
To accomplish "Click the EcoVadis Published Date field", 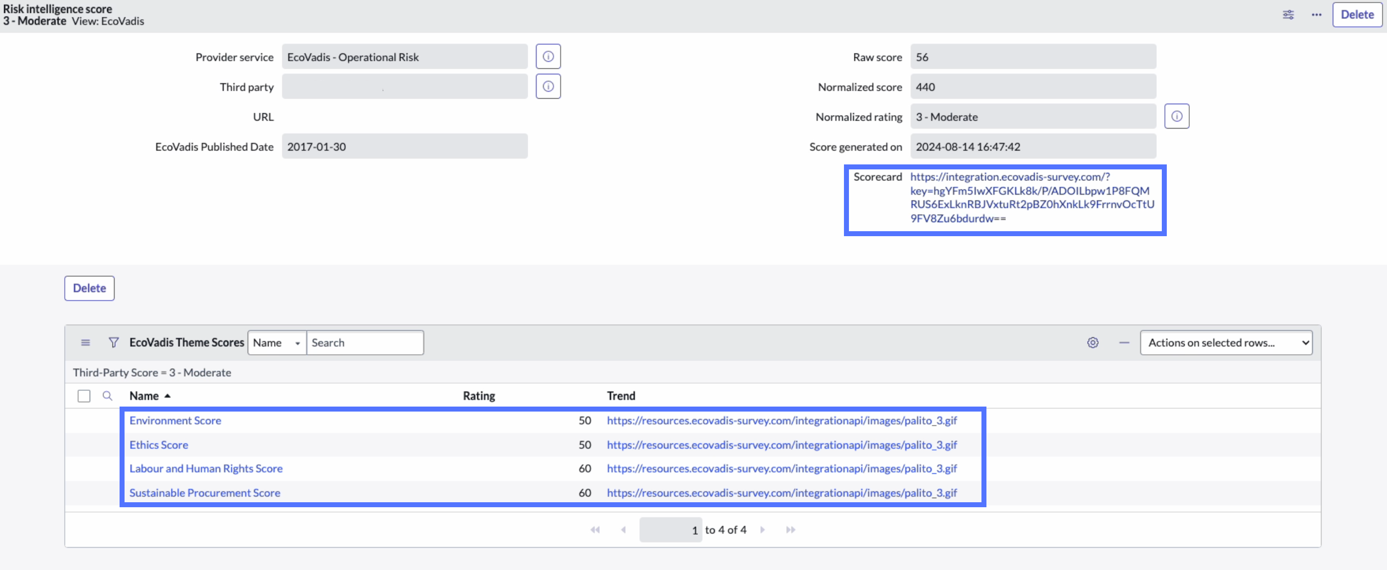I will pyautogui.click(x=405, y=146).
